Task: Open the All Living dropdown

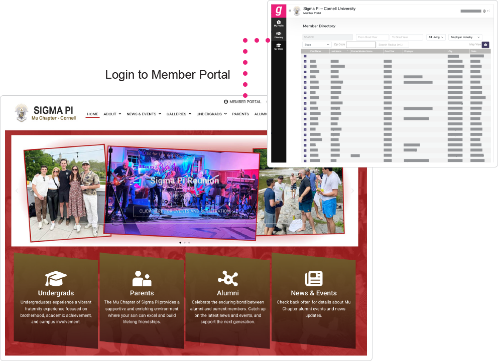Action: (436, 37)
